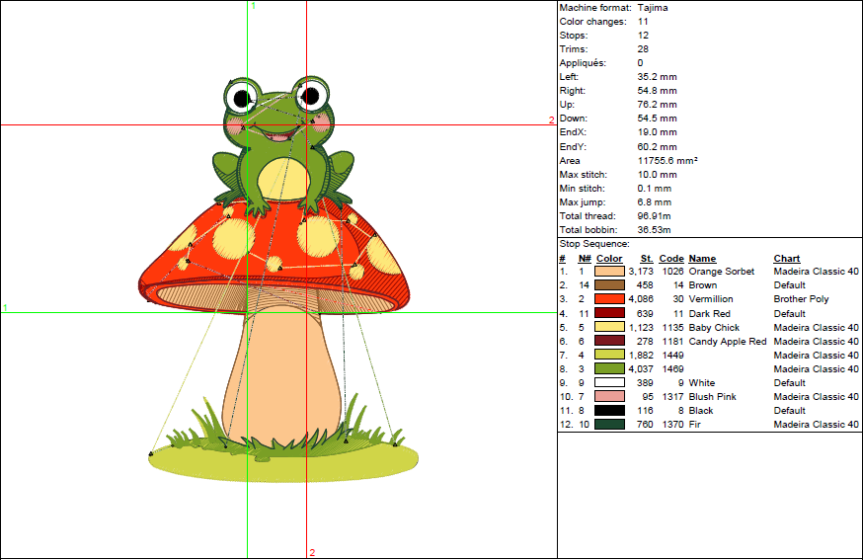Click the red number 2 below the red vertical guide
The image size is (863, 560).
pos(312,552)
